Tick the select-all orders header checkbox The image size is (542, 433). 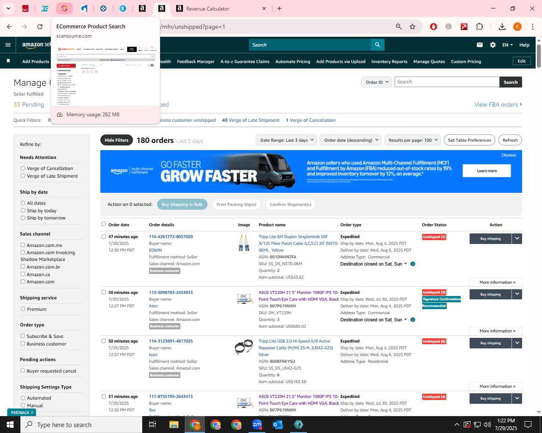pos(103,224)
